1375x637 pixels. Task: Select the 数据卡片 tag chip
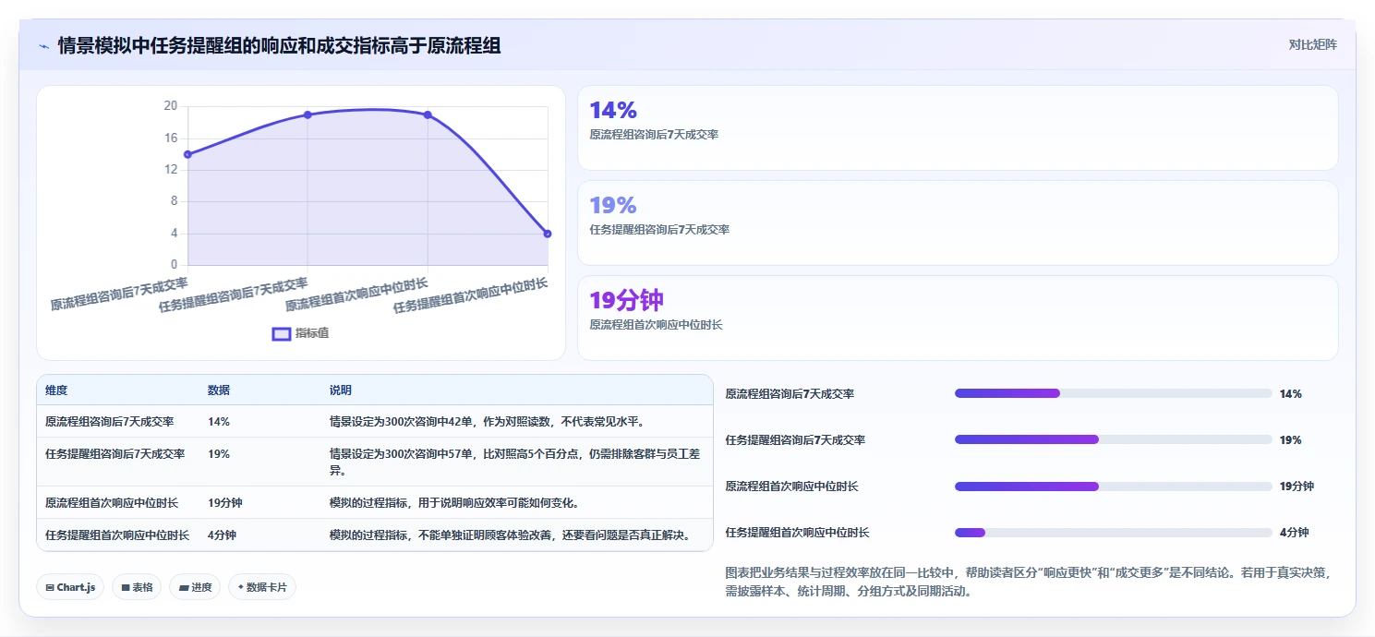click(x=262, y=587)
